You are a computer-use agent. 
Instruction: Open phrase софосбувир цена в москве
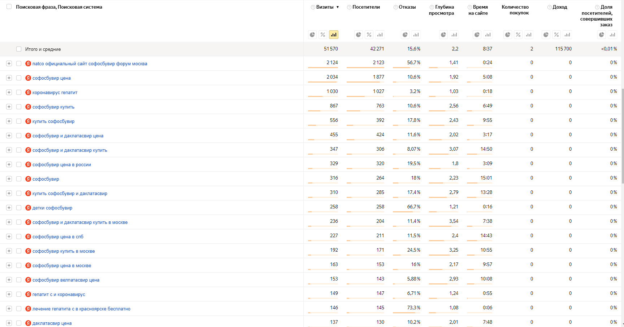coord(62,265)
